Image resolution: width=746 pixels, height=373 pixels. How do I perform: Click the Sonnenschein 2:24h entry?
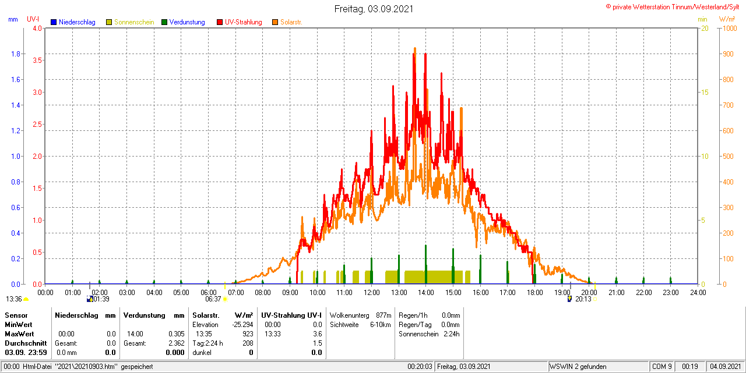point(429,333)
